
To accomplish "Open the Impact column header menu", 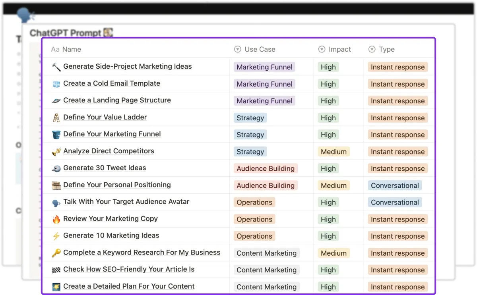I will tap(335, 49).
